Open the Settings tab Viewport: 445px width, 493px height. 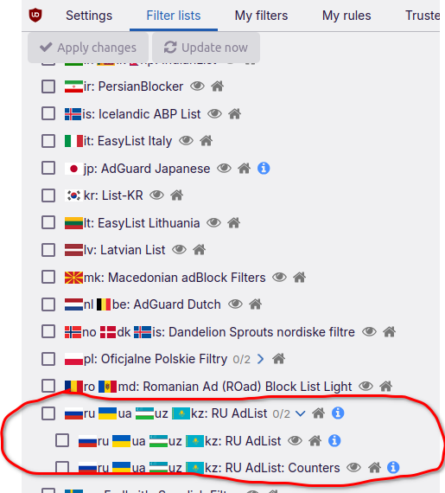[x=89, y=16]
